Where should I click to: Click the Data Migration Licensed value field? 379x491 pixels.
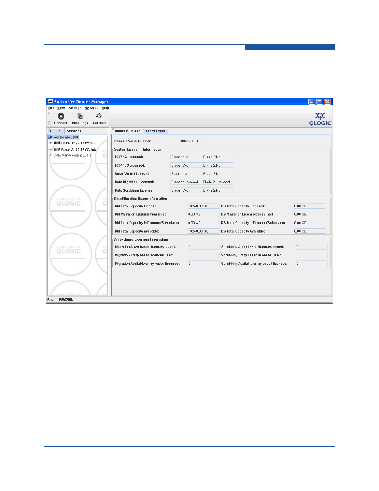coord(201,182)
